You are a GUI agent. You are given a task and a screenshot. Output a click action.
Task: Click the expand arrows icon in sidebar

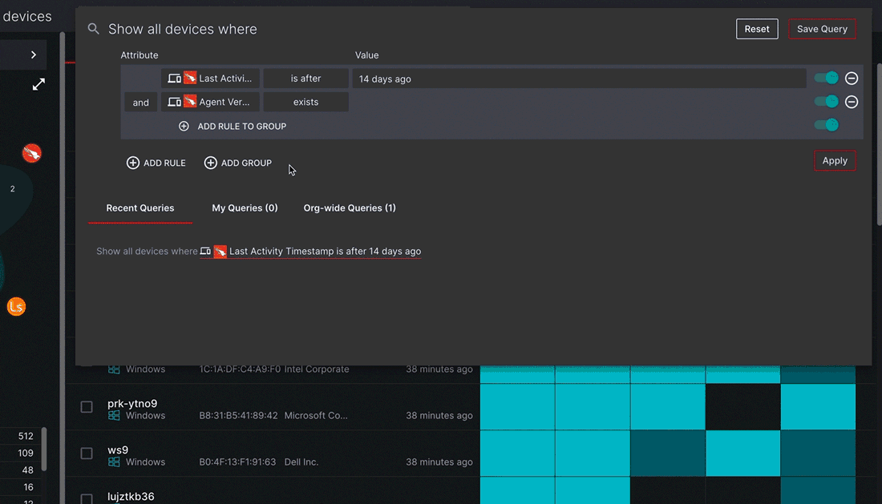coord(38,84)
